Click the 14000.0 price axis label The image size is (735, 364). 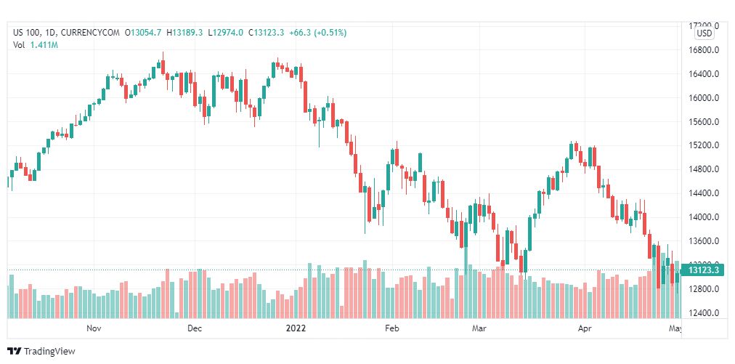pyautogui.click(x=703, y=217)
